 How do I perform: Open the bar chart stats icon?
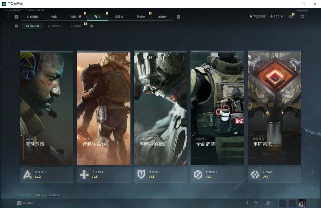click(246, 203)
